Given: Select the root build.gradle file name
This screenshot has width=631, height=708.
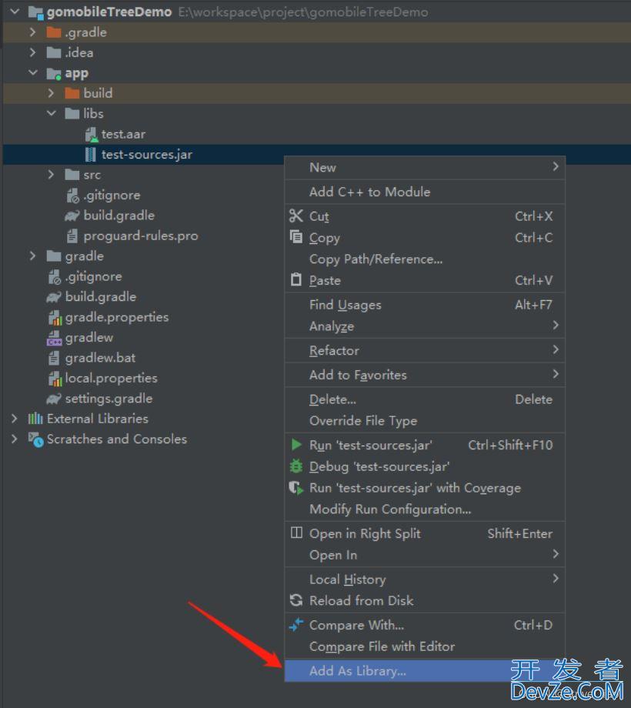Looking at the screenshot, I should click(x=101, y=296).
